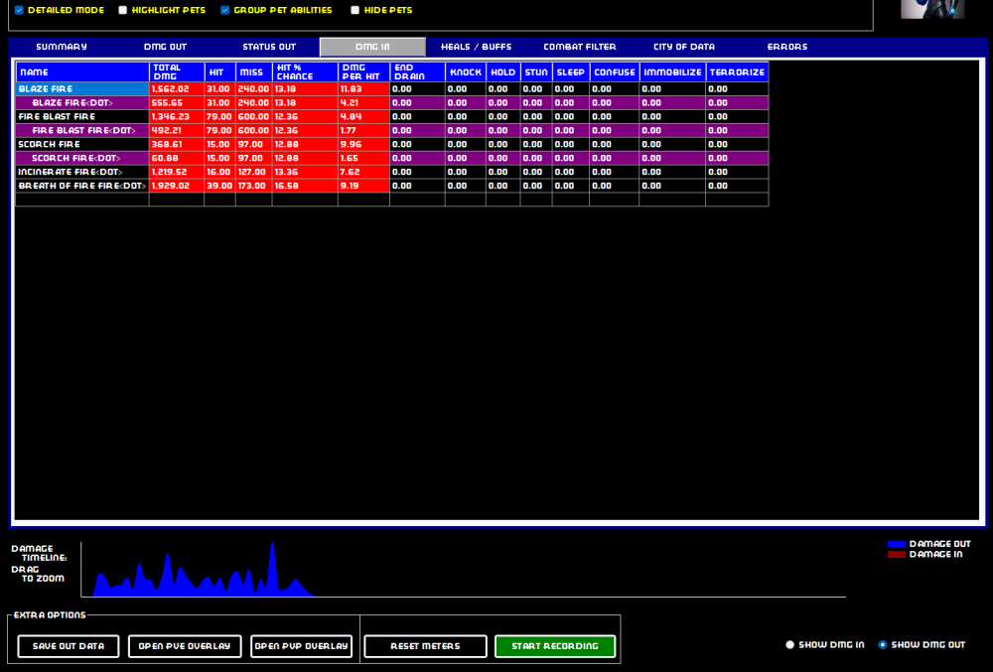993x672 pixels.
Task: Select the Show Dmg Out radio button
Action: click(883, 645)
